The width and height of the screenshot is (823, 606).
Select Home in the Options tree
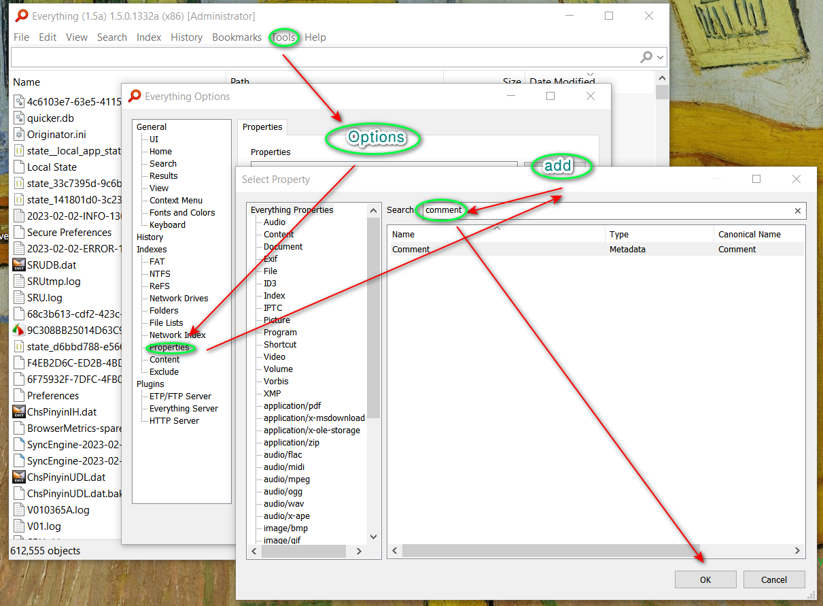pos(160,152)
